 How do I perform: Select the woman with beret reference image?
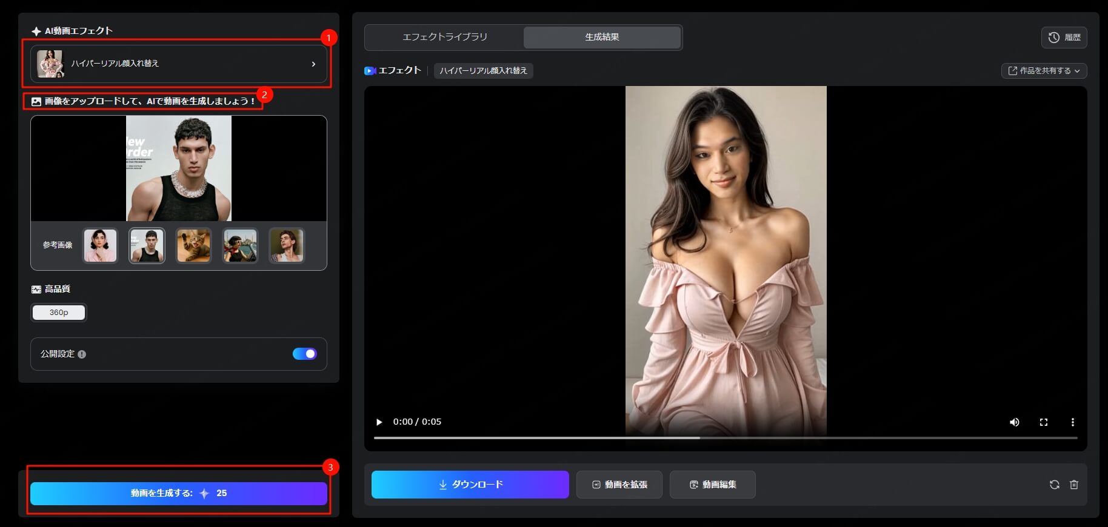click(x=240, y=245)
